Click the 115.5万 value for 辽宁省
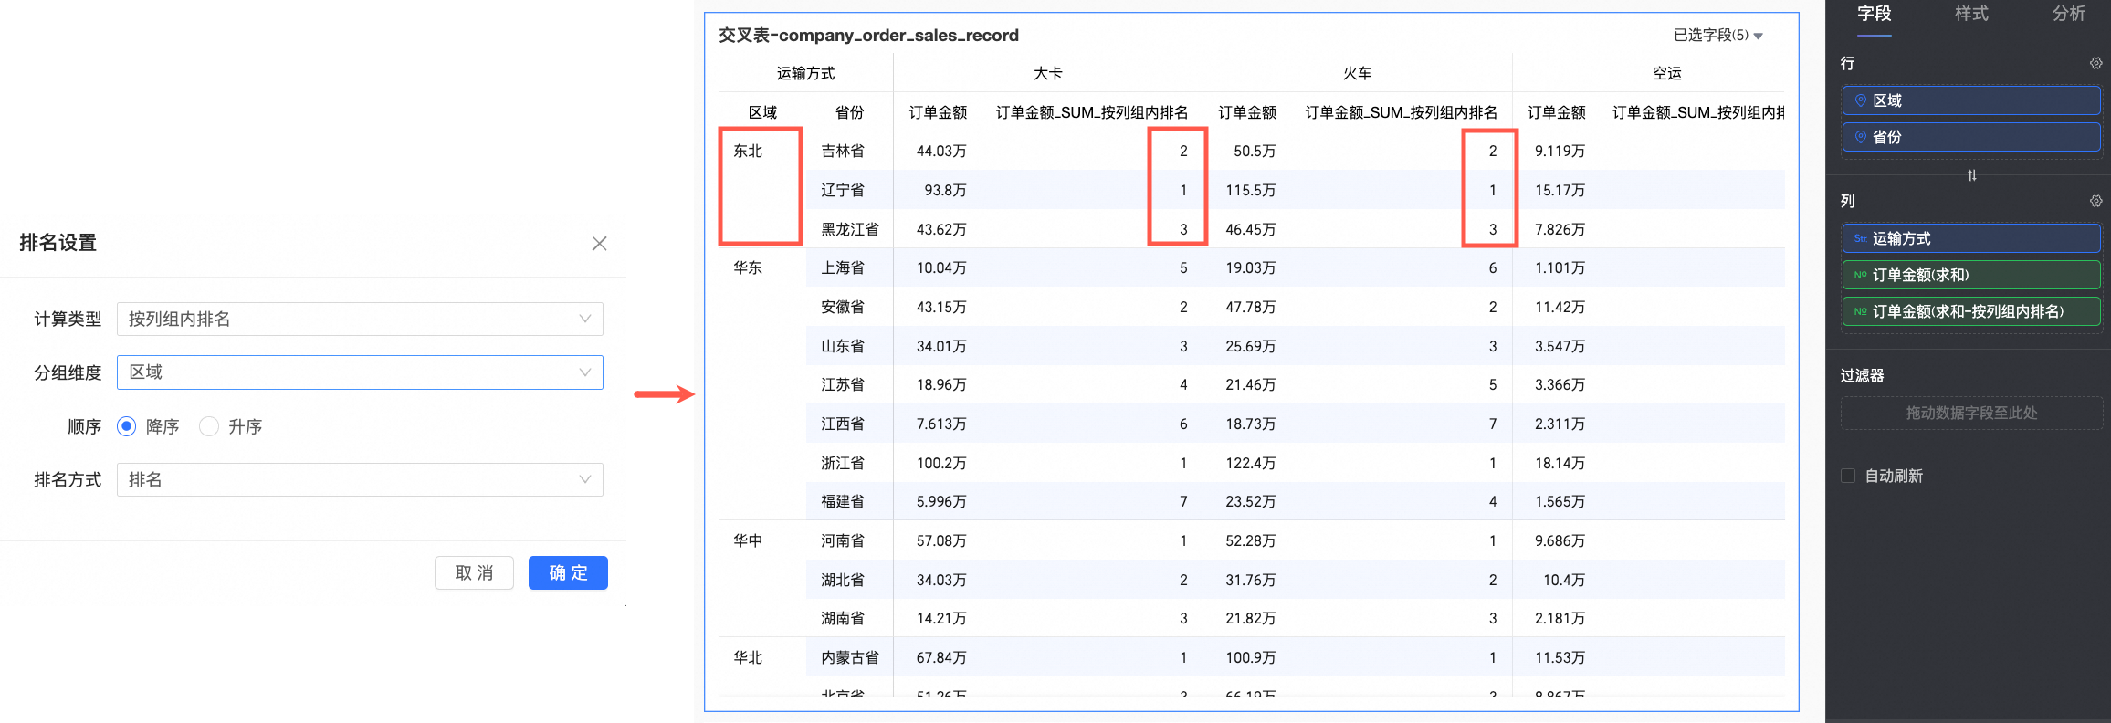The image size is (2111, 723). pyautogui.click(x=1251, y=190)
